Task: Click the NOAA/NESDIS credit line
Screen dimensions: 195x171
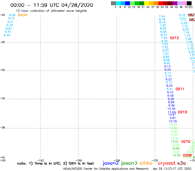Action: [106, 169]
